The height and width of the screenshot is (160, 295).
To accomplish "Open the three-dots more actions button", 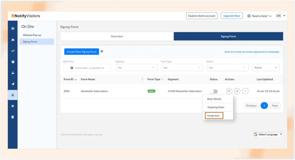I will coord(245,91).
